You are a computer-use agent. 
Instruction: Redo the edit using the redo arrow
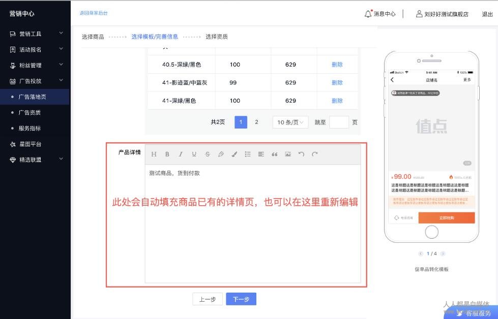click(x=315, y=154)
